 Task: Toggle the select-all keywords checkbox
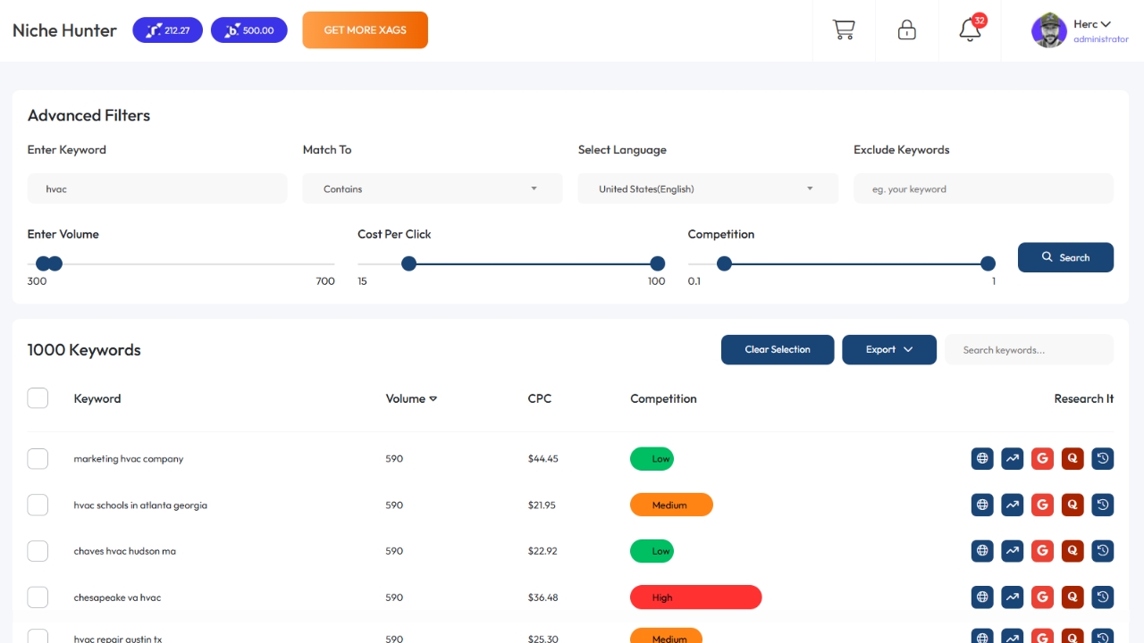pos(38,398)
